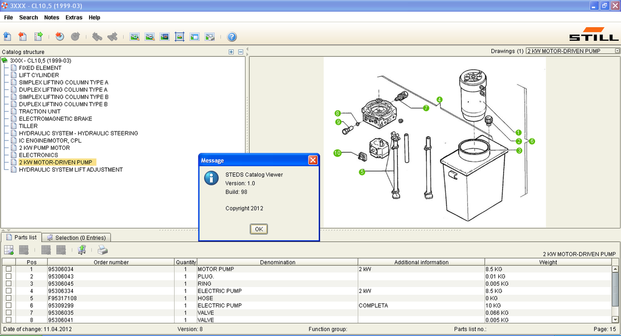This screenshot has width=621, height=336.
Task: Collapse all catalog nodes with the minus button
Action: 240,52
